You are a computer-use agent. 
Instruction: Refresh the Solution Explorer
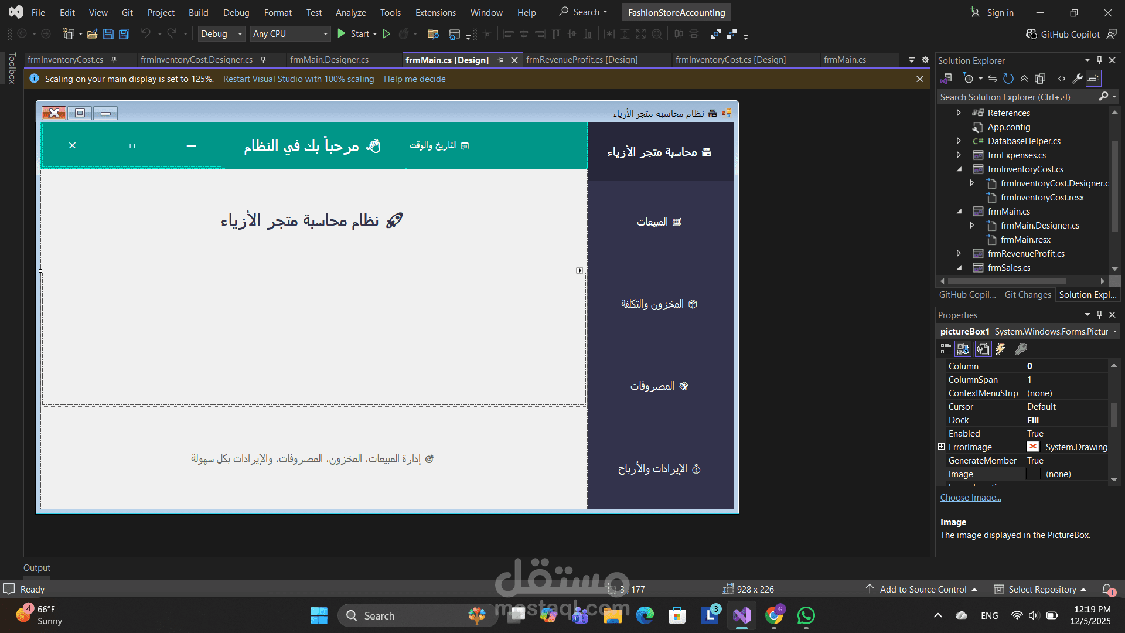point(1008,78)
